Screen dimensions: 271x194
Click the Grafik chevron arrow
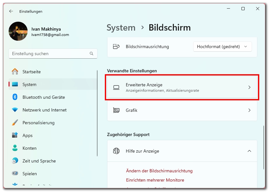click(x=249, y=110)
